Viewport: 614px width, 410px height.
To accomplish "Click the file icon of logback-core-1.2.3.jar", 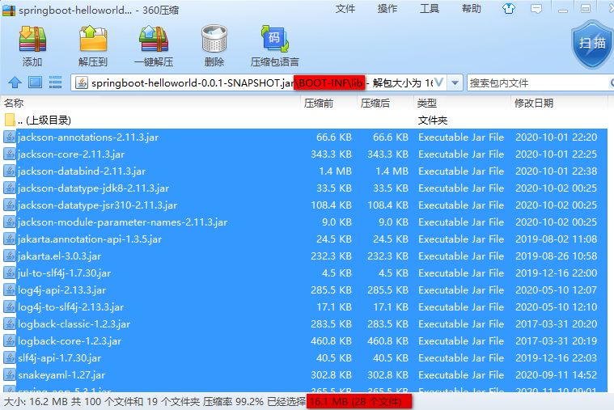I will (10, 340).
